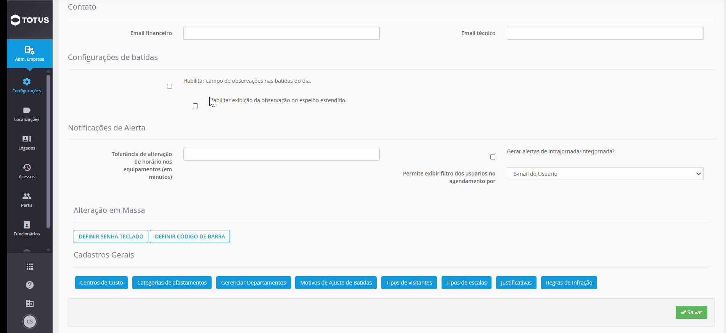
Task: Open the E-mail do Usuário dropdown
Action: click(x=605, y=174)
